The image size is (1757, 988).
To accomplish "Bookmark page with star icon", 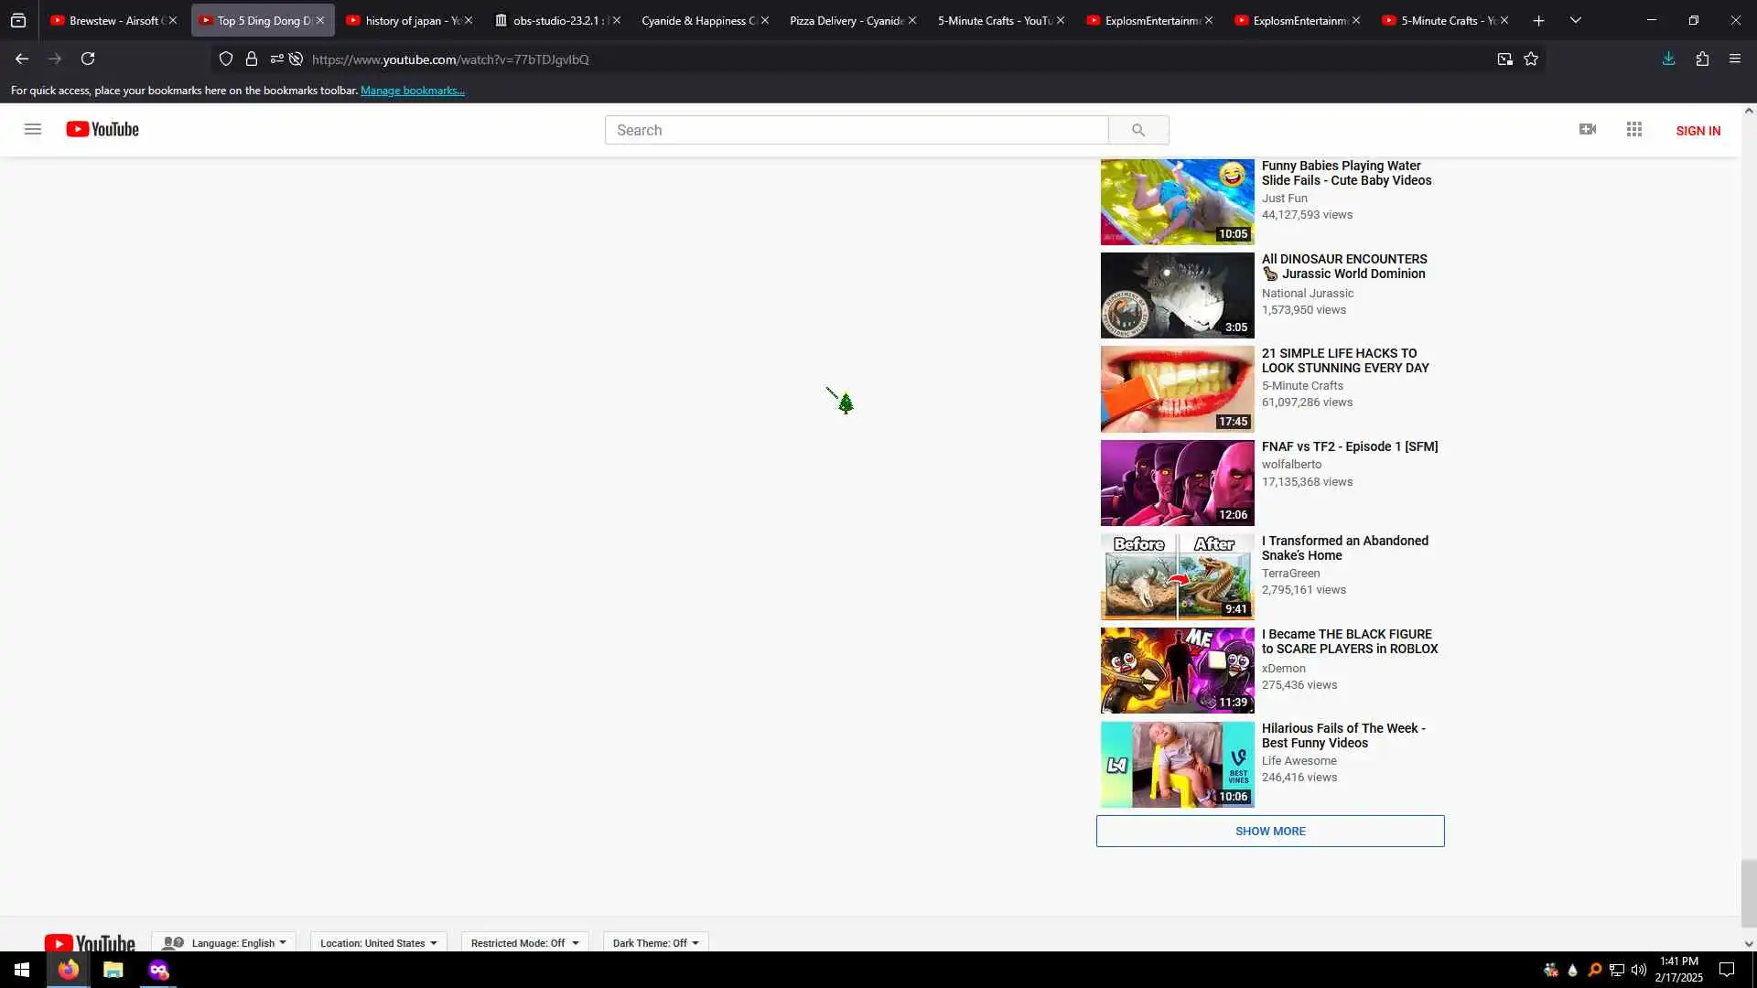I will pos(1531,59).
